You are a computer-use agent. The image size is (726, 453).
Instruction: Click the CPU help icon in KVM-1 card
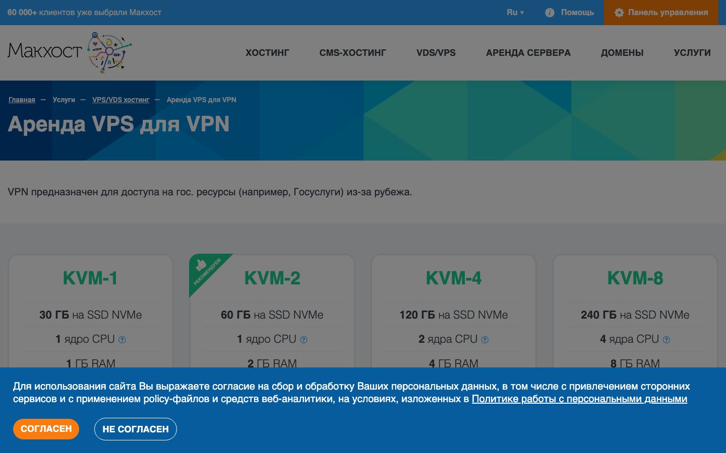coord(122,340)
